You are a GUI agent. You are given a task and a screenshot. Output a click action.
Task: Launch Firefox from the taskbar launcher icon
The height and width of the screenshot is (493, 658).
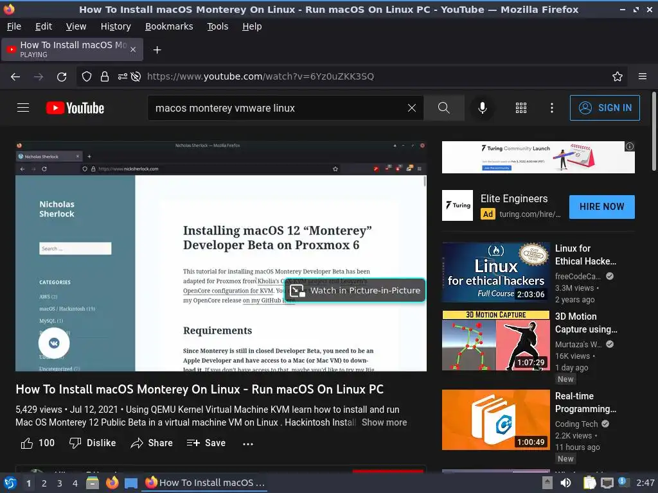coord(112,483)
